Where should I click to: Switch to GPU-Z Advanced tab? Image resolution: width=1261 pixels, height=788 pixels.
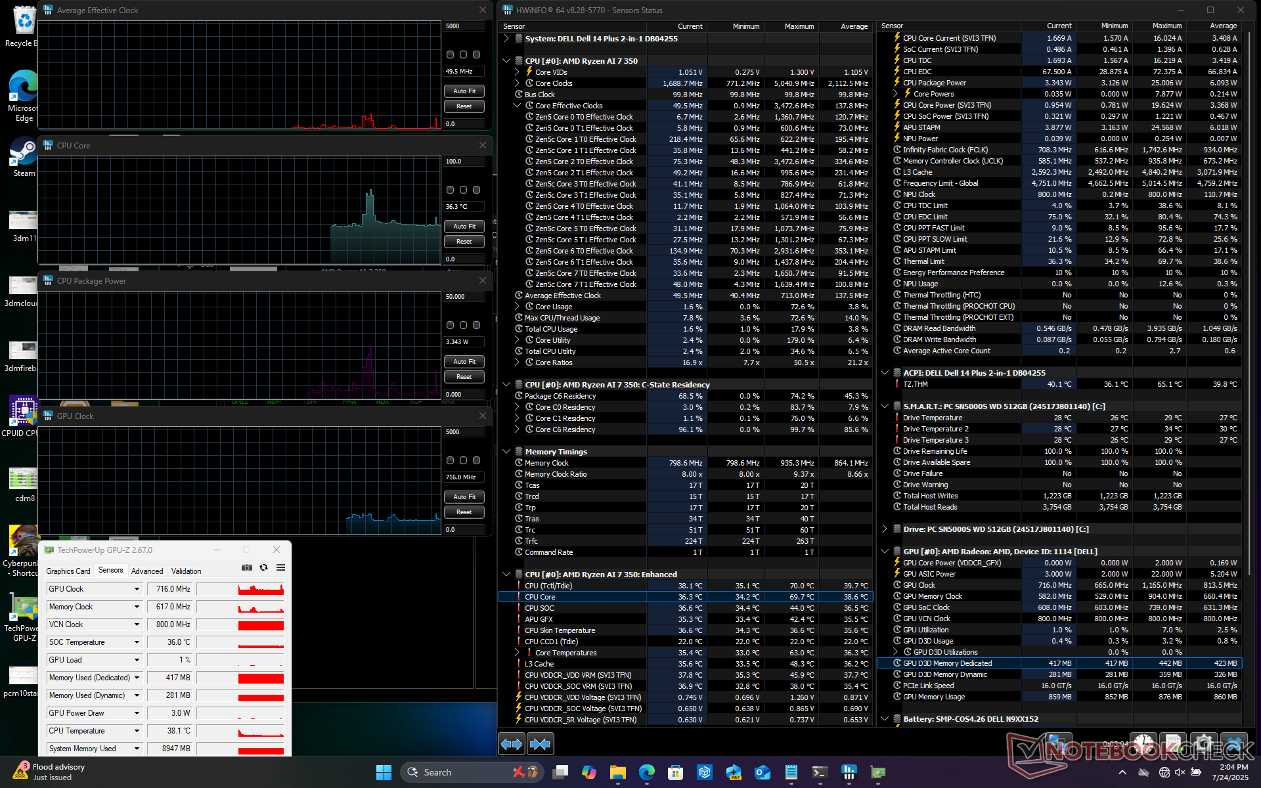[x=147, y=571]
